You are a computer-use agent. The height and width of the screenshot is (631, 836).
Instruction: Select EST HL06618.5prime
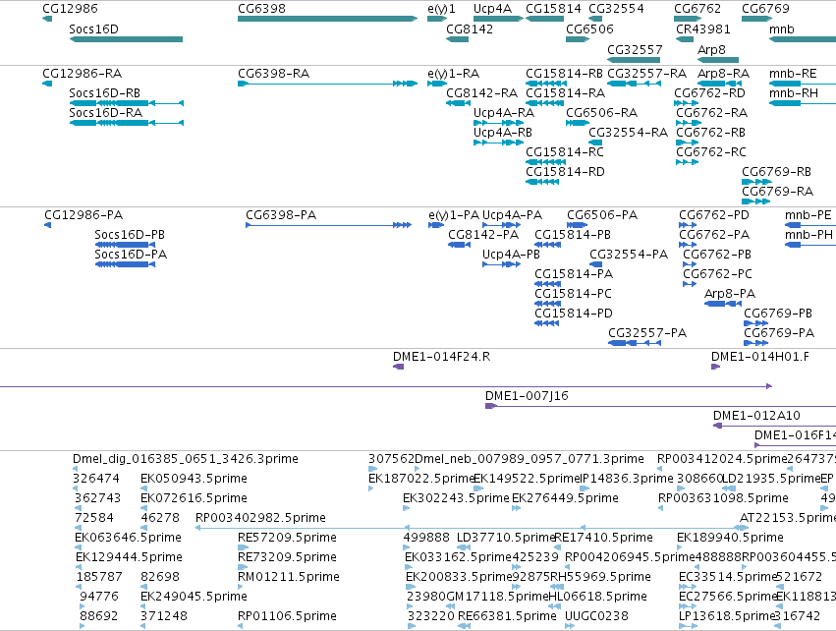(597, 597)
